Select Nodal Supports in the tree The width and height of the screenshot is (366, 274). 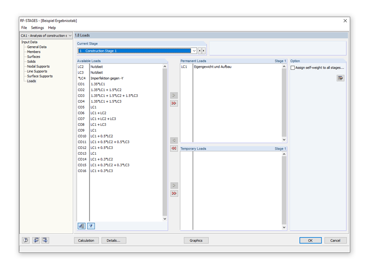point(38,66)
